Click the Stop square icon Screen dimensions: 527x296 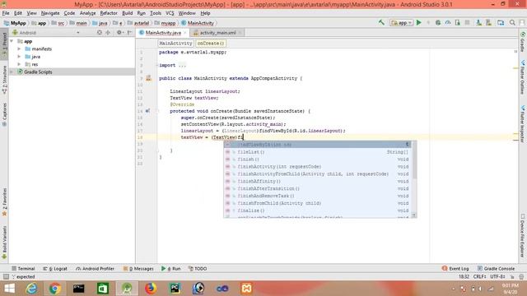point(467,22)
